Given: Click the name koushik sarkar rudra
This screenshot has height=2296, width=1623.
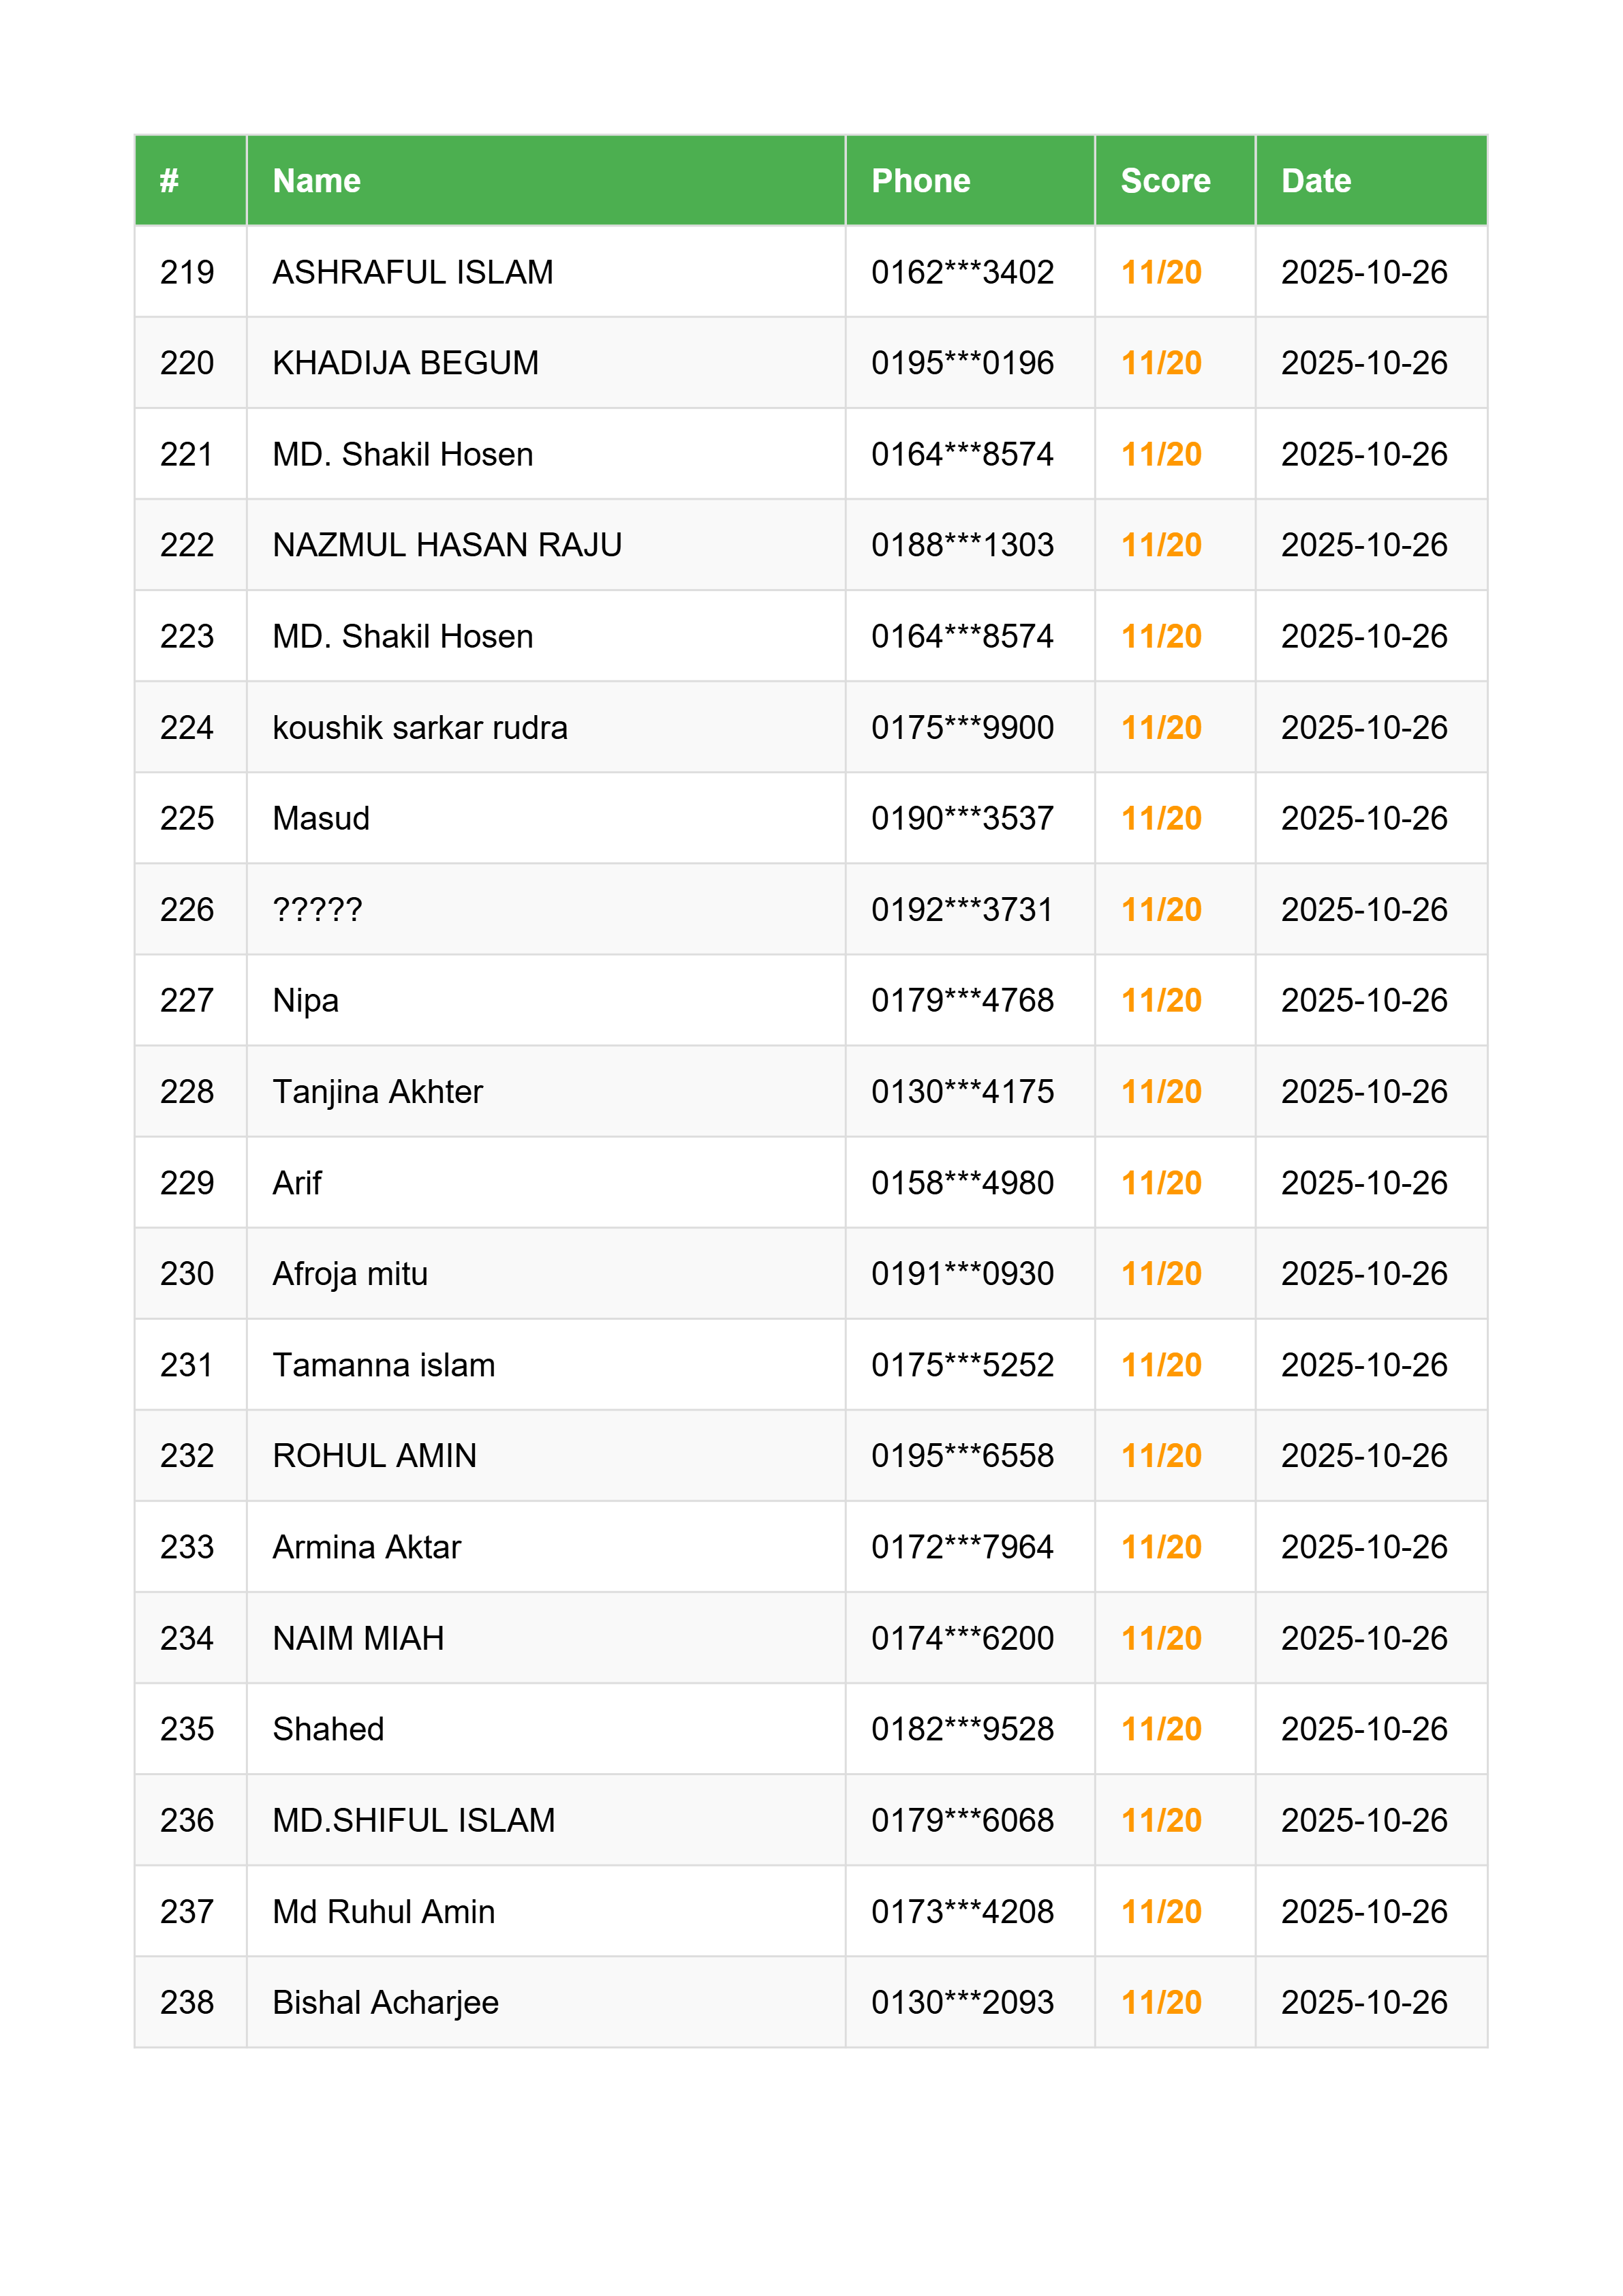Looking at the screenshot, I should [419, 727].
